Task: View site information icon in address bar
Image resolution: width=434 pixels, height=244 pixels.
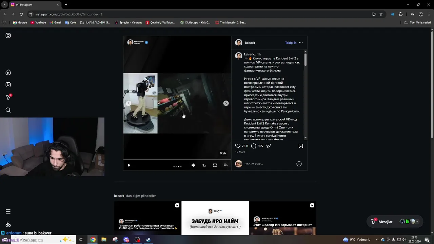Action: tap(31, 14)
